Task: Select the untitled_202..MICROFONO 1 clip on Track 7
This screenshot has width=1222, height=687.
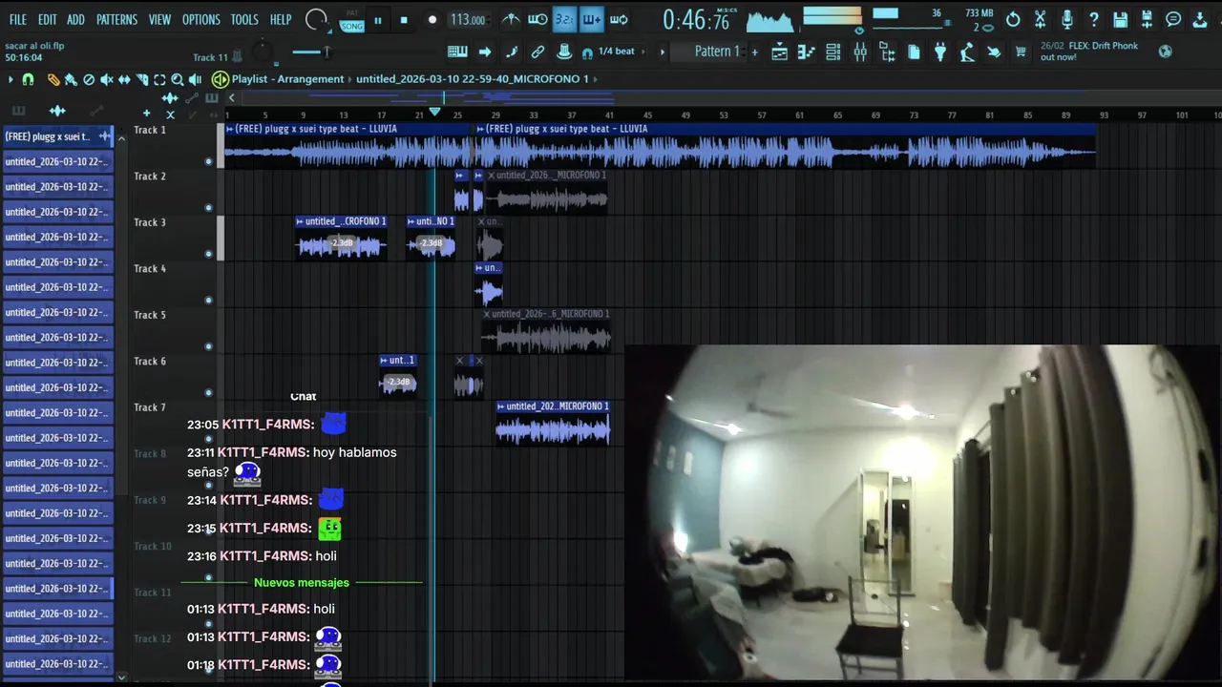Action: [x=553, y=423]
